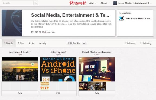This screenshot has height=100, width=156.
Task: Open the Social Media, Entertainment account dropdown
Action: [135, 3]
